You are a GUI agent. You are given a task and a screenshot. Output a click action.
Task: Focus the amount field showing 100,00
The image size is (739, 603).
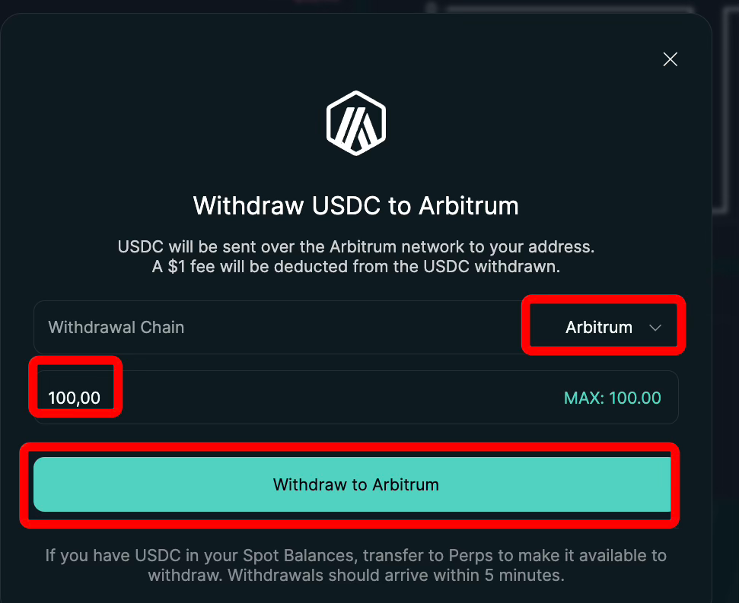point(75,398)
